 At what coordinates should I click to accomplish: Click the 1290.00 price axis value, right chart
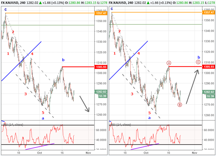[209, 84]
